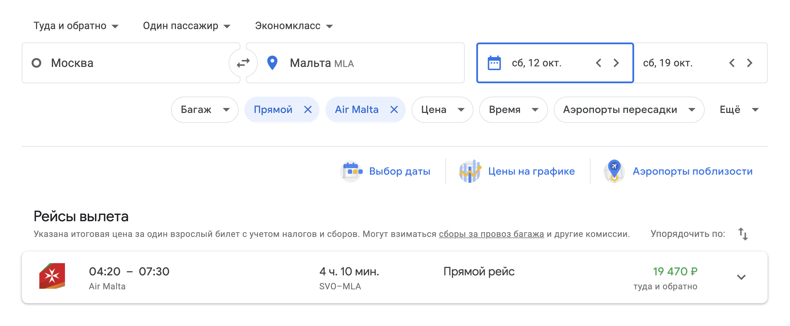Open the Ещё more filters dropdown
The height and width of the screenshot is (326, 790).
point(739,109)
